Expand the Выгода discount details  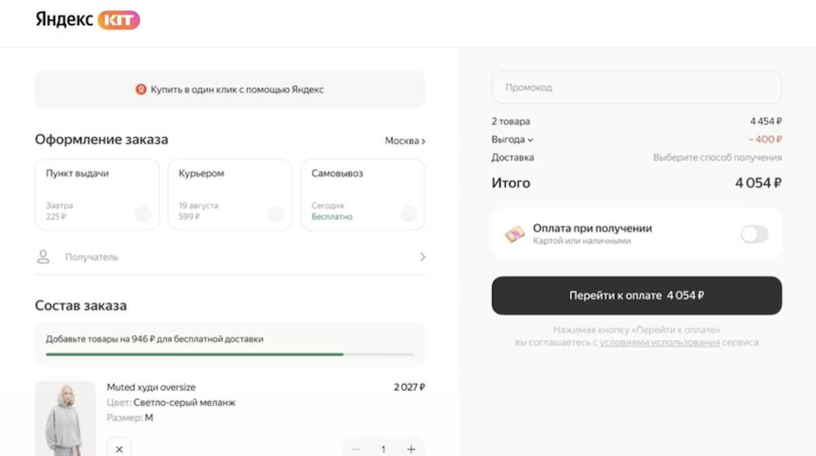pyautogui.click(x=512, y=140)
